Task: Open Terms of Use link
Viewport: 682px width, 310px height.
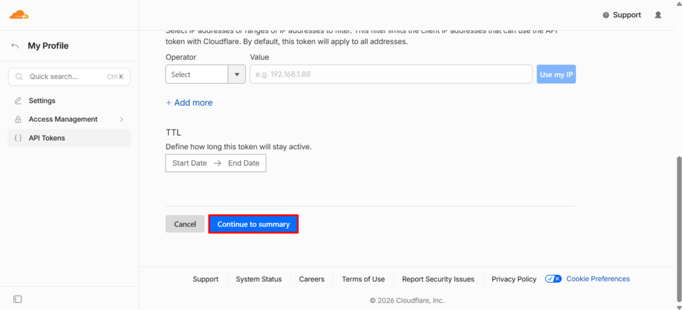Action: point(363,279)
